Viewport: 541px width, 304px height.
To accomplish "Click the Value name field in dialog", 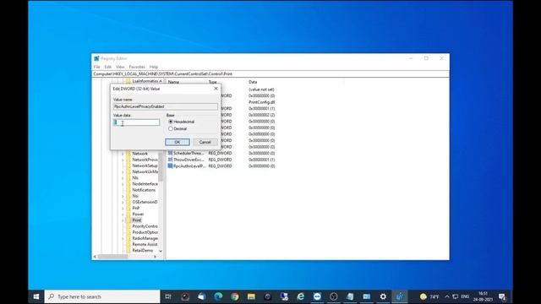I will 166,106.
